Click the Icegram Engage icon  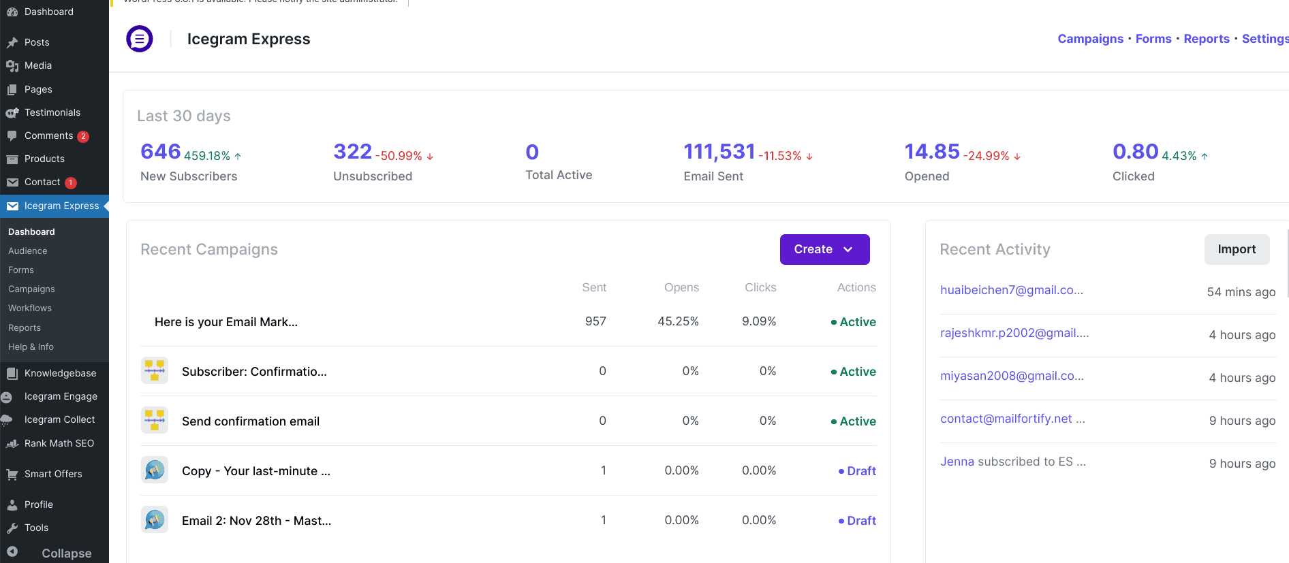coord(7,397)
